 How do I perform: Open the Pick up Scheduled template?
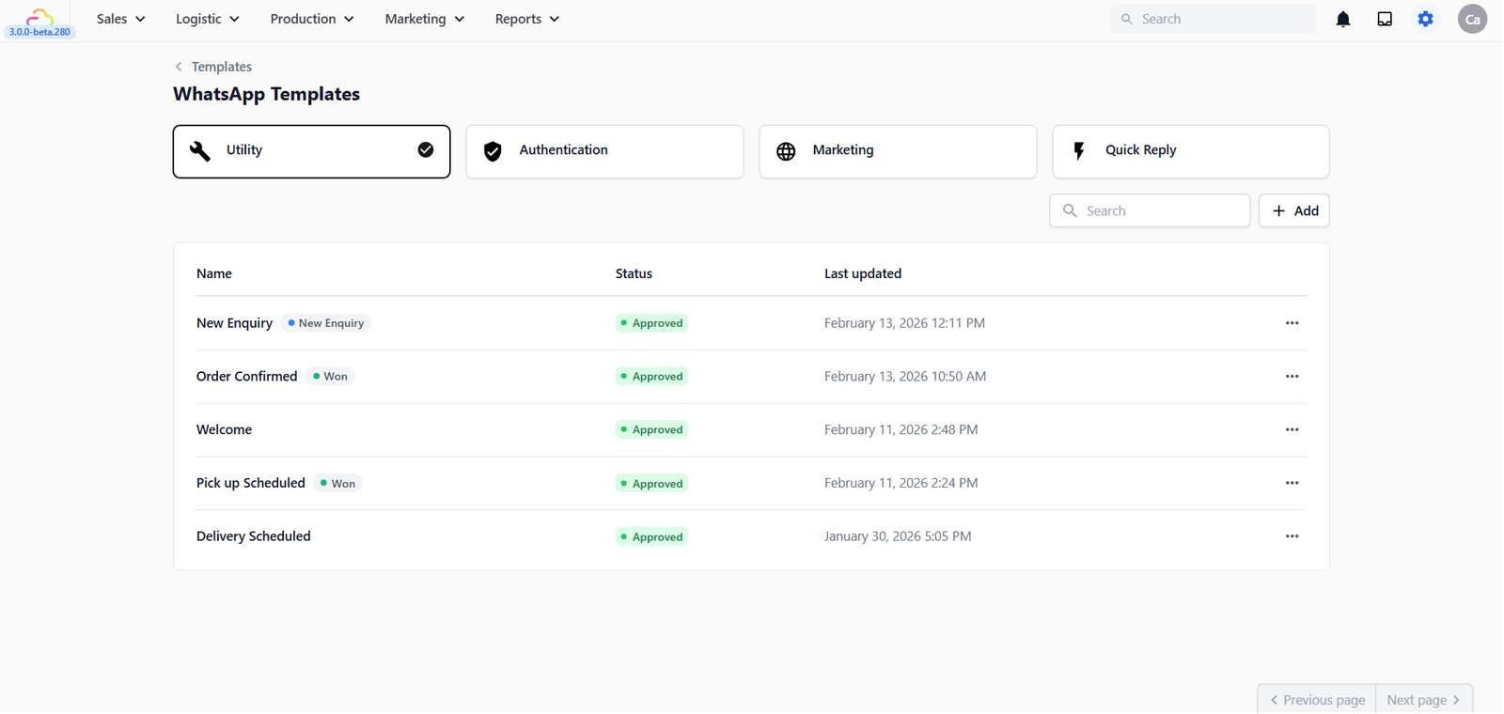(x=250, y=483)
